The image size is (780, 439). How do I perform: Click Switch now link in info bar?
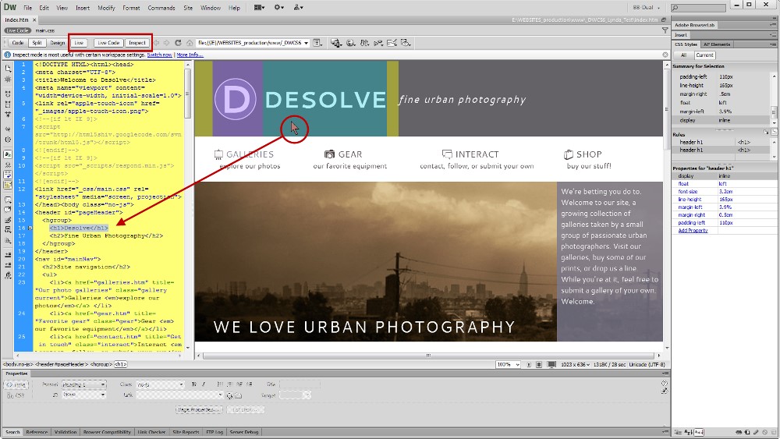point(160,55)
